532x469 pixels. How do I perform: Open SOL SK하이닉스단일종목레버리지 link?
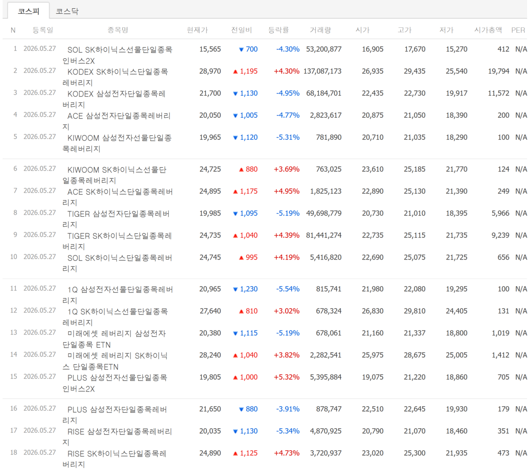pos(117,263)
